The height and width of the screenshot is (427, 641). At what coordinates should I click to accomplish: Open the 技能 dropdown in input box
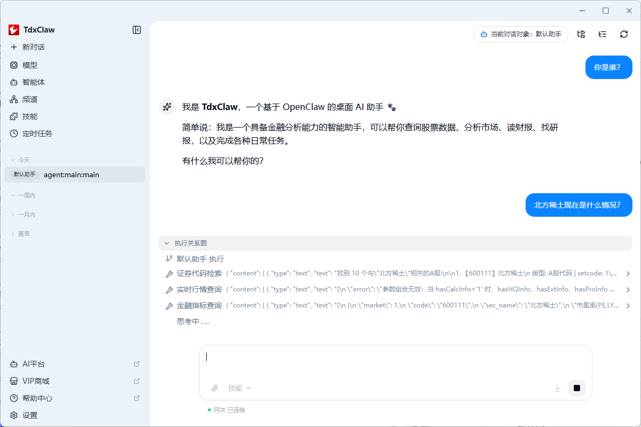click(239, 388)
